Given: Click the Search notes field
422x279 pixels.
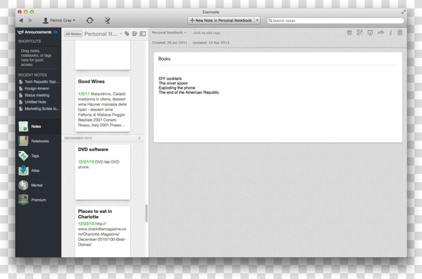Looking at the screenshot, I should click(336, 21).
